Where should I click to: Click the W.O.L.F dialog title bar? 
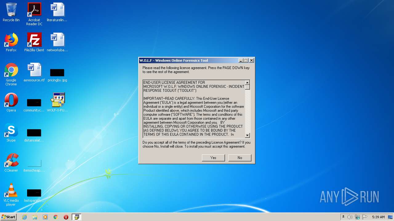(188, 60)
